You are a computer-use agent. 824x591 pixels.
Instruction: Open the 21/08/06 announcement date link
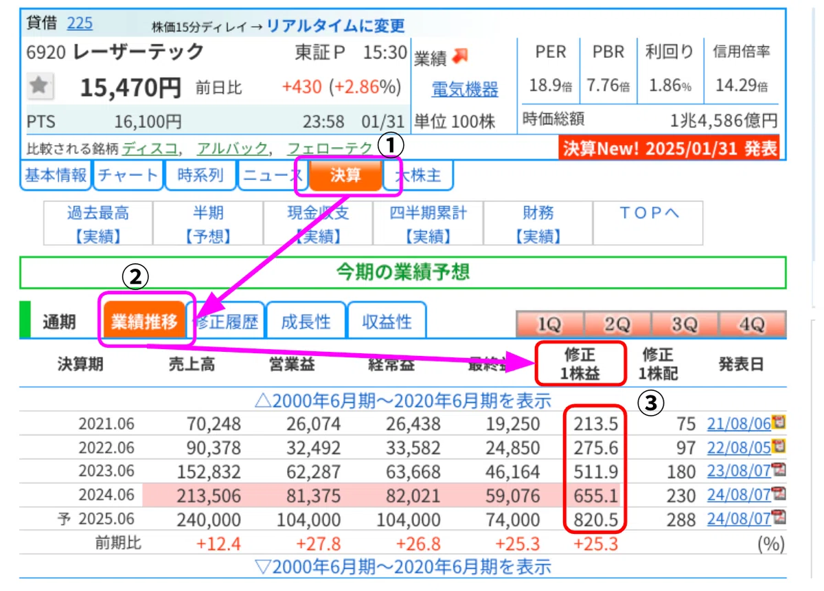coord(740,423)
